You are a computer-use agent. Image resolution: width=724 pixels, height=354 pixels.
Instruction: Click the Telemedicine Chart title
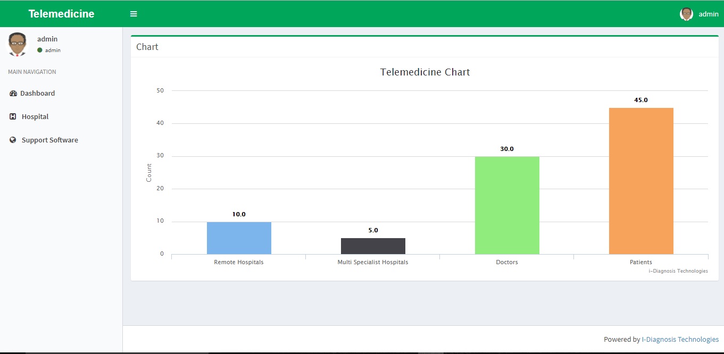425,72
